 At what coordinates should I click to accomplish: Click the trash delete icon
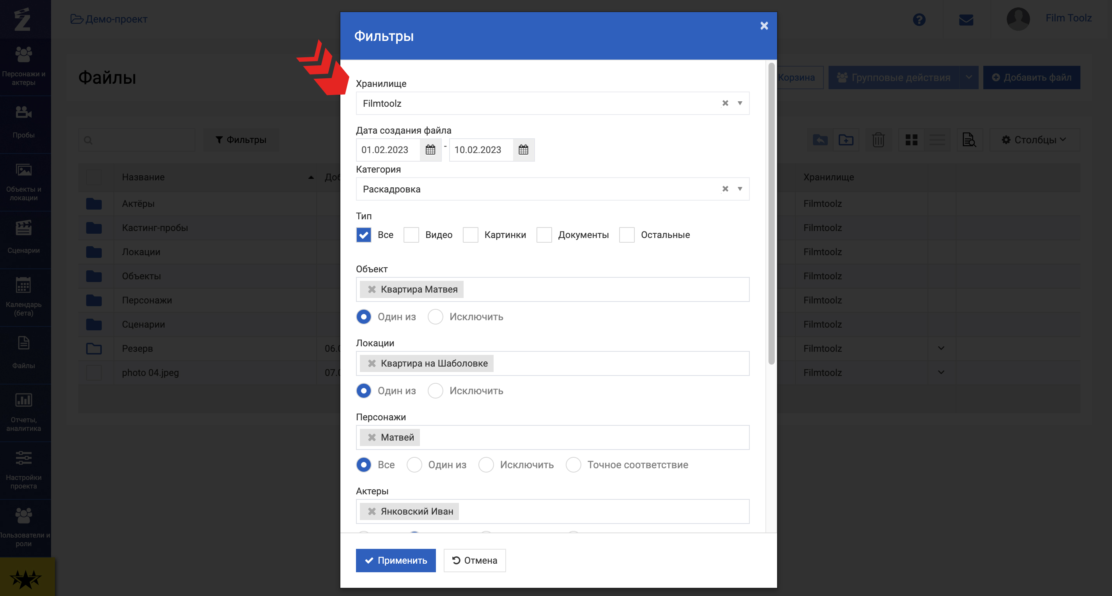[878, 140]
